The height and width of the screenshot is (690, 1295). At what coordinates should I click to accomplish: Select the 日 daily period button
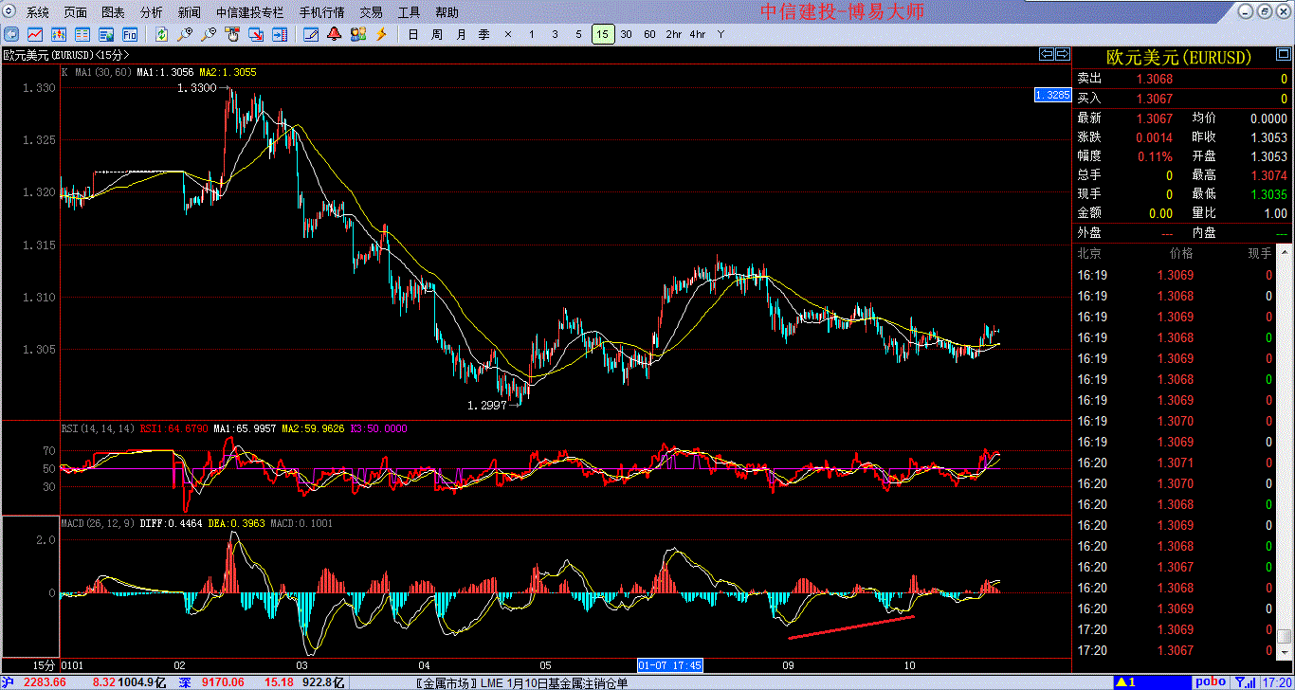(x=412, y=34)
